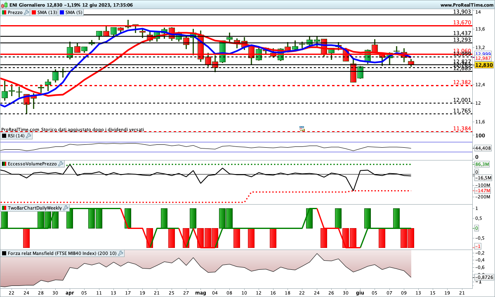This screenshot has width=495, height=297.
Task: Select the TwoBarChartDailyWeekly indicator label
Action: pyautogui.click(x=35, y=208)
